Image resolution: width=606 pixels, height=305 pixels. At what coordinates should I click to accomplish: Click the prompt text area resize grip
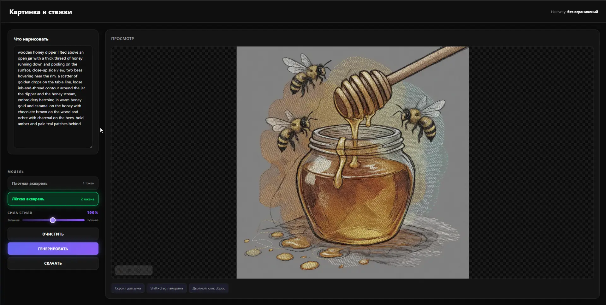coord(91,147)
